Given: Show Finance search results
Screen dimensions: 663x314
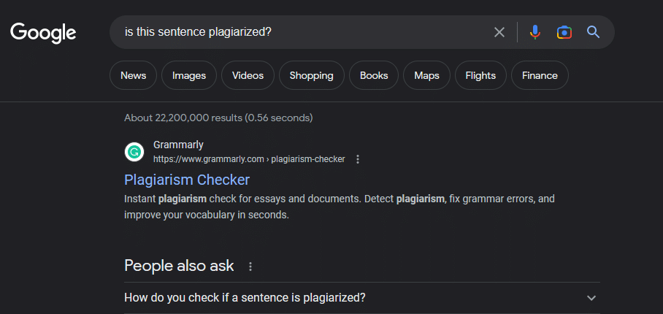Looking at the screenshot, I should (540, 75).
